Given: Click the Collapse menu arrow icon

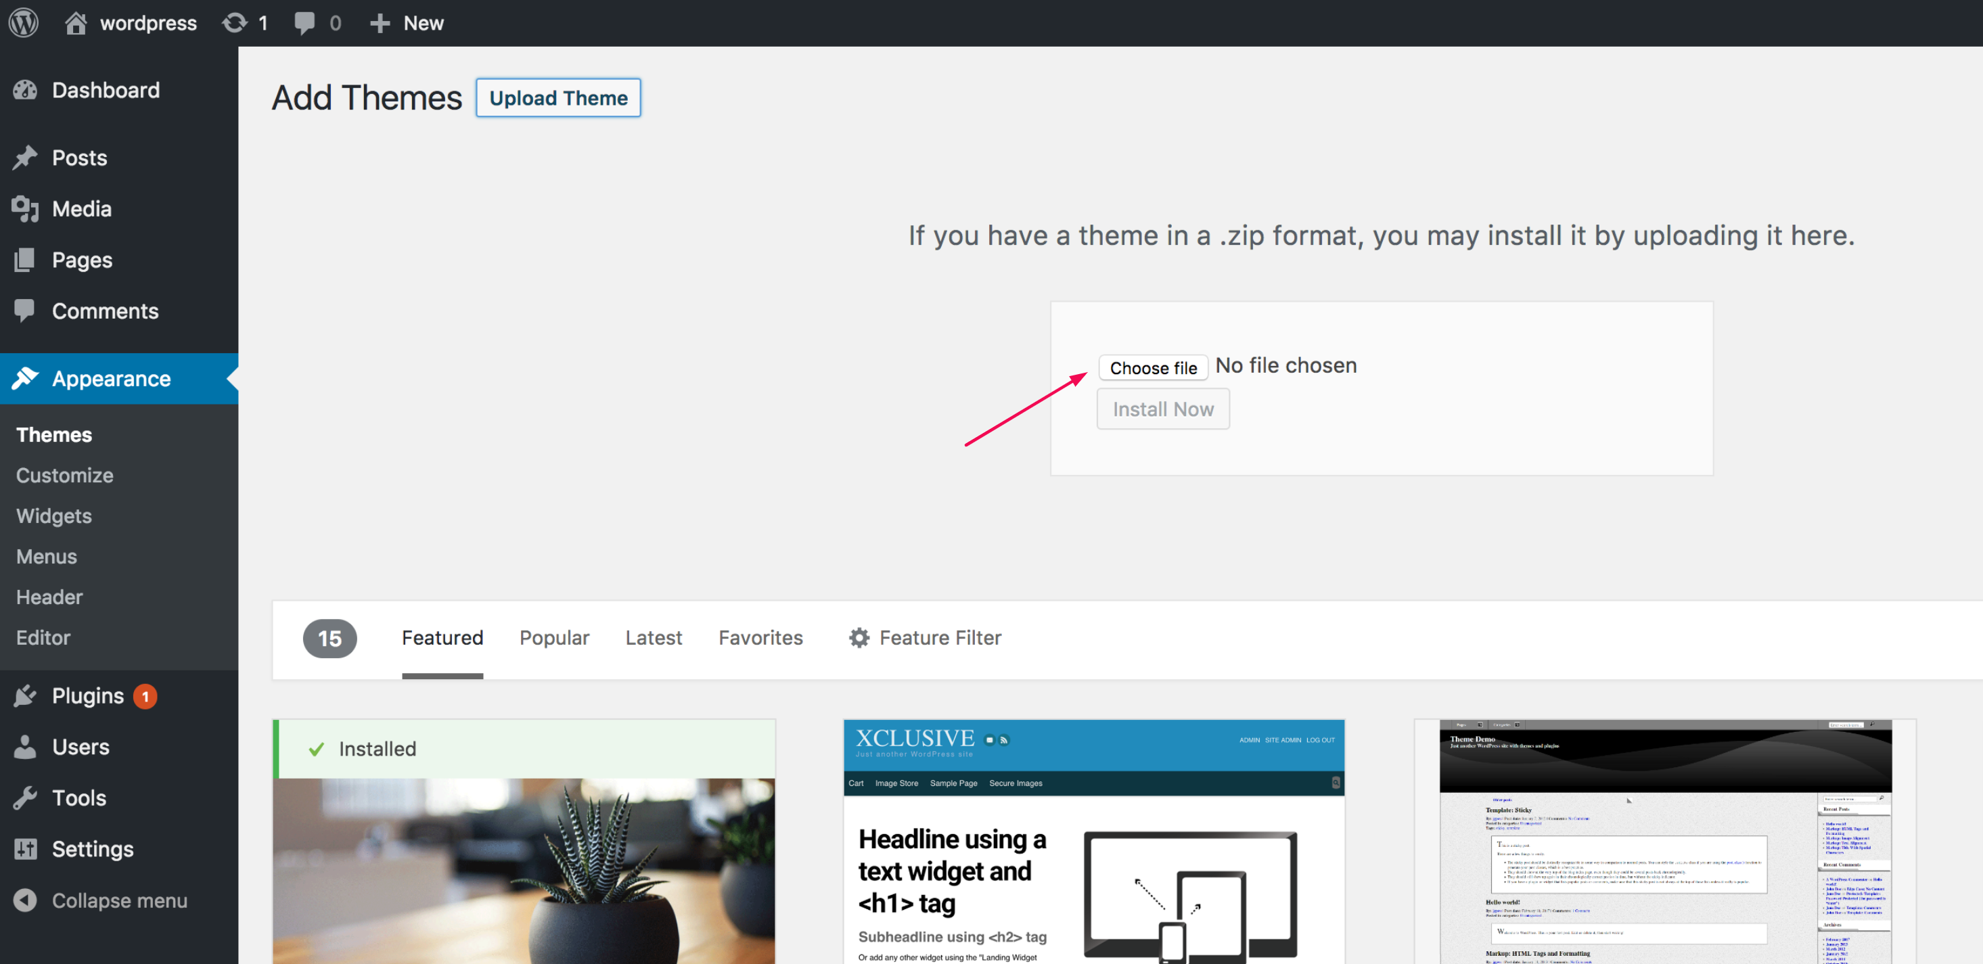Looking at the screenshot, I should tap(24, 900).
